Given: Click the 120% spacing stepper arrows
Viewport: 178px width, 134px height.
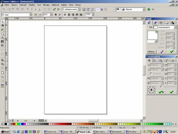Looking at the screenshot, I should (93, 15).
